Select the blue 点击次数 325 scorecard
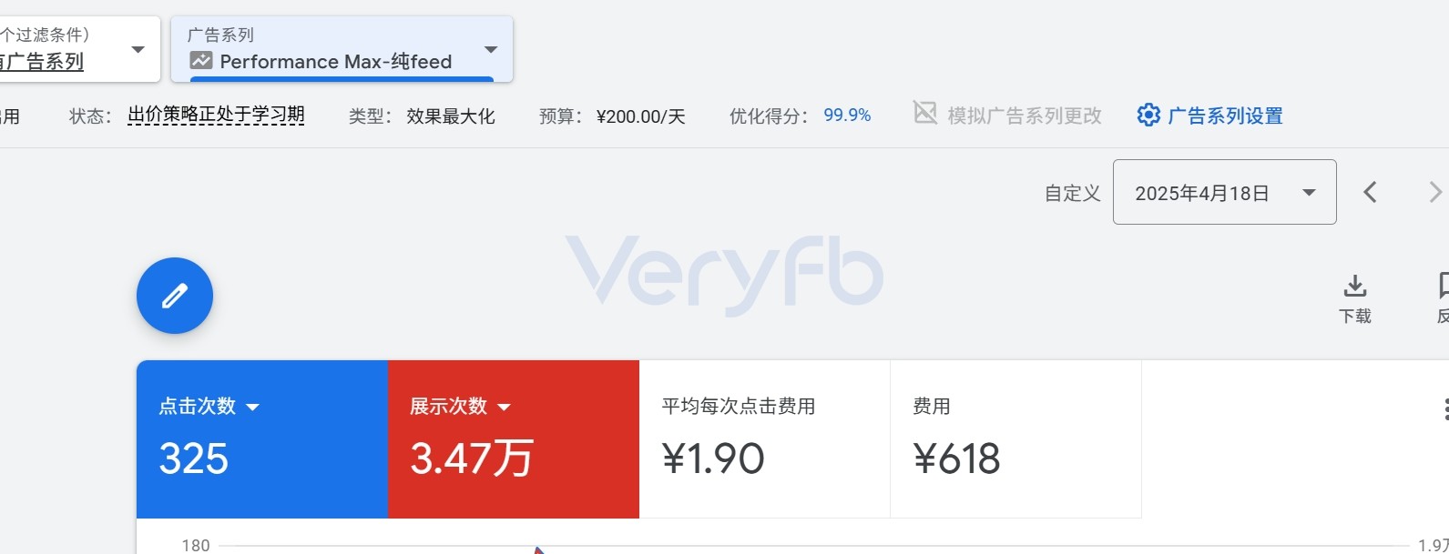 pyautogui.click(x=262, y=439)
